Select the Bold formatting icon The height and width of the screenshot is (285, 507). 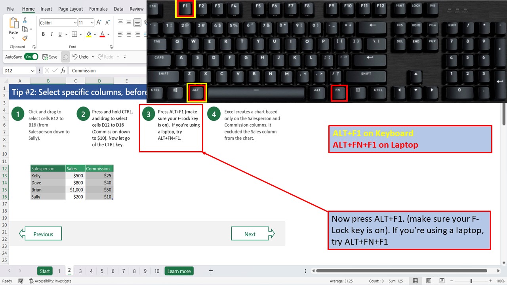43,34
